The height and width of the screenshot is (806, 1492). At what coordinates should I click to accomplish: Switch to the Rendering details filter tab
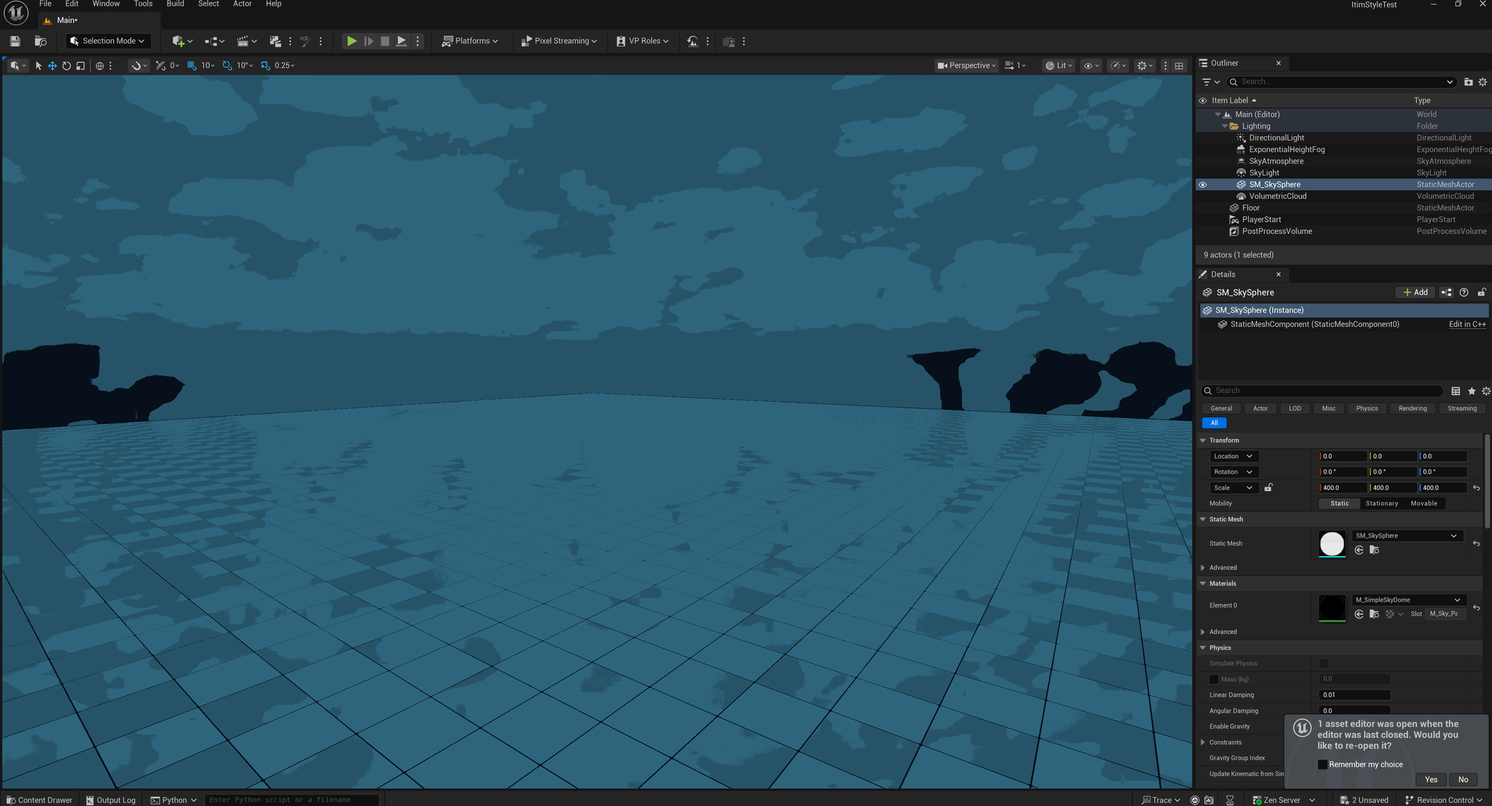(x=1412, y=409)
